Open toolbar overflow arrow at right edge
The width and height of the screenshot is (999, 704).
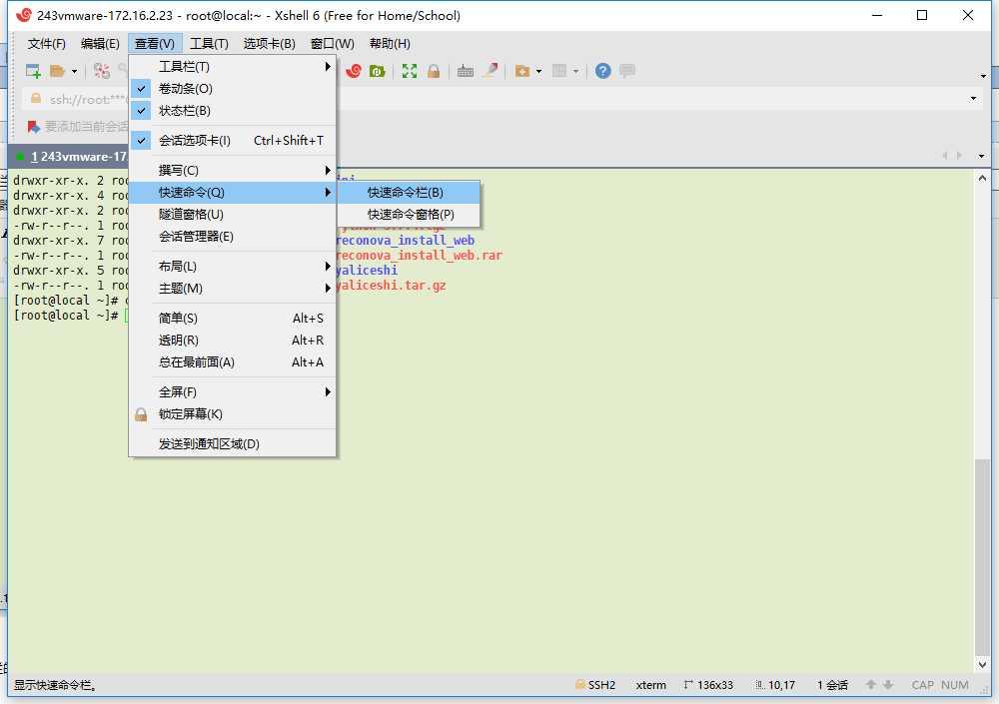(983, 77)
